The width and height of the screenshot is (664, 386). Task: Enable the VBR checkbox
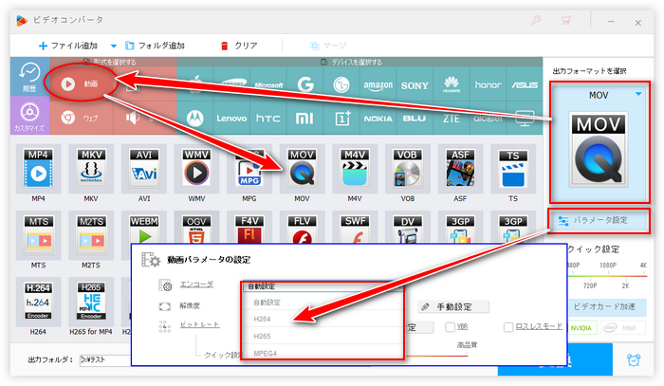pyautogui.click(x=451, y=327)
